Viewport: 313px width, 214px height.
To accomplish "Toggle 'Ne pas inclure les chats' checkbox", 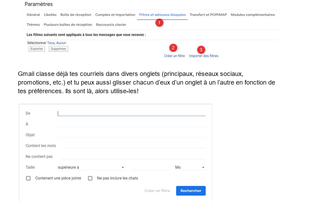I will coord(90,178).
